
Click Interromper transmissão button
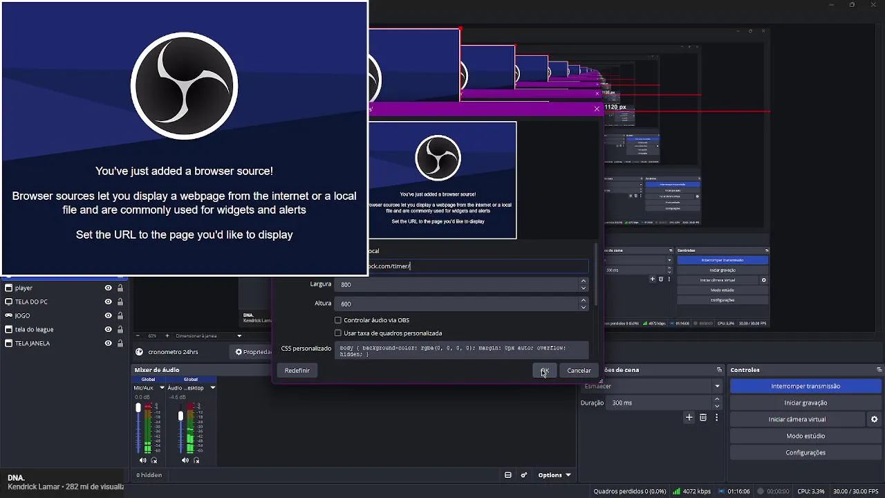[x=805, y=386]
